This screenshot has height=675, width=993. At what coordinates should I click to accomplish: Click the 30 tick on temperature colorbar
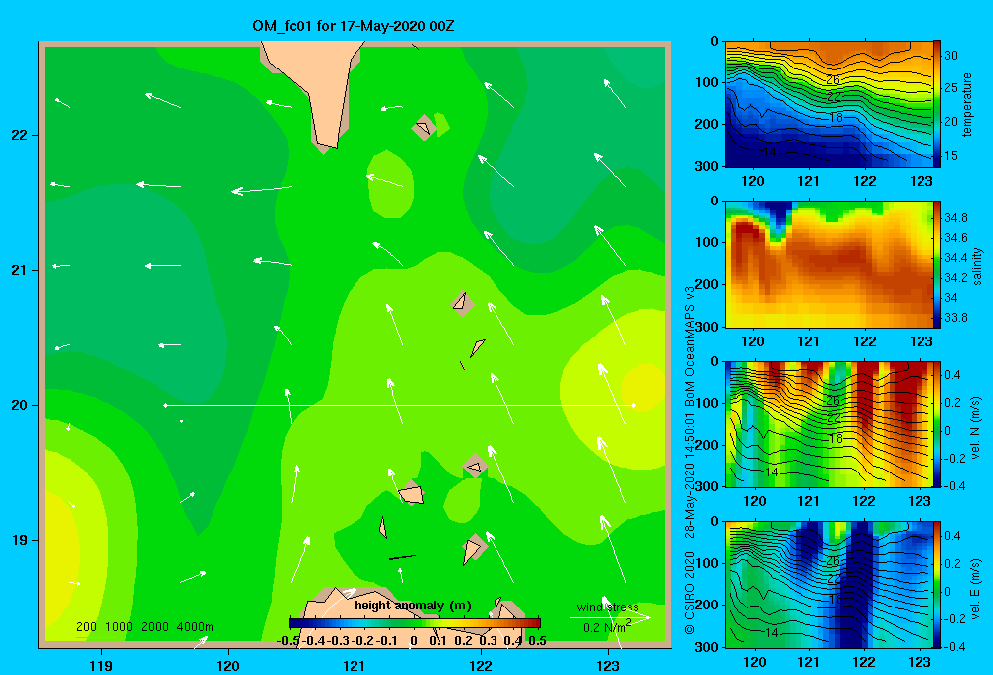tap(951, 55)
